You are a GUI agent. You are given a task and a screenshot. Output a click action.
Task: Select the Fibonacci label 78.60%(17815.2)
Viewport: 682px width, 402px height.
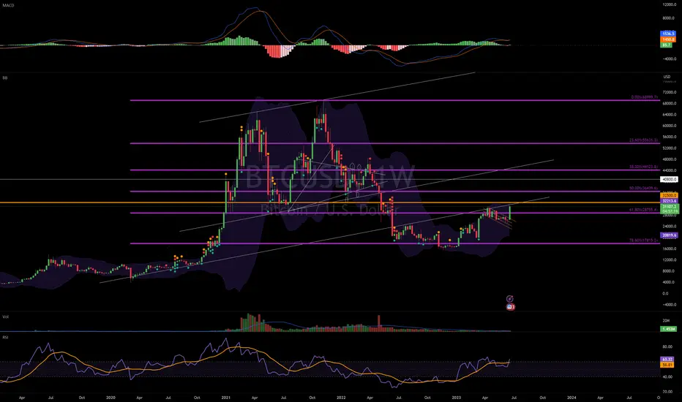(x=644, y=240)
